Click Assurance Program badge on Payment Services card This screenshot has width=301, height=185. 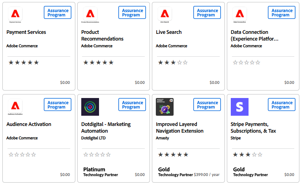(58, 13)
